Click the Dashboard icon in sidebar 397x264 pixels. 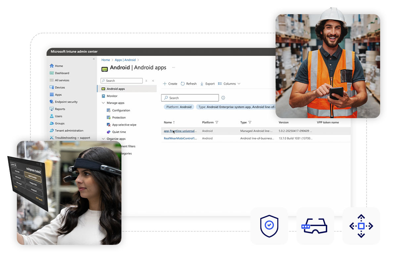click(52, 73)
